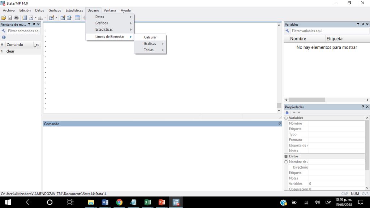Screen dimensions: 370x208
Task: Open the Archivo menu
Action: coord(9,10)
